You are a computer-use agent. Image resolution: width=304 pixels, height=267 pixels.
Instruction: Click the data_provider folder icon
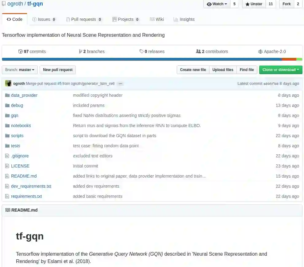(7, 95)
